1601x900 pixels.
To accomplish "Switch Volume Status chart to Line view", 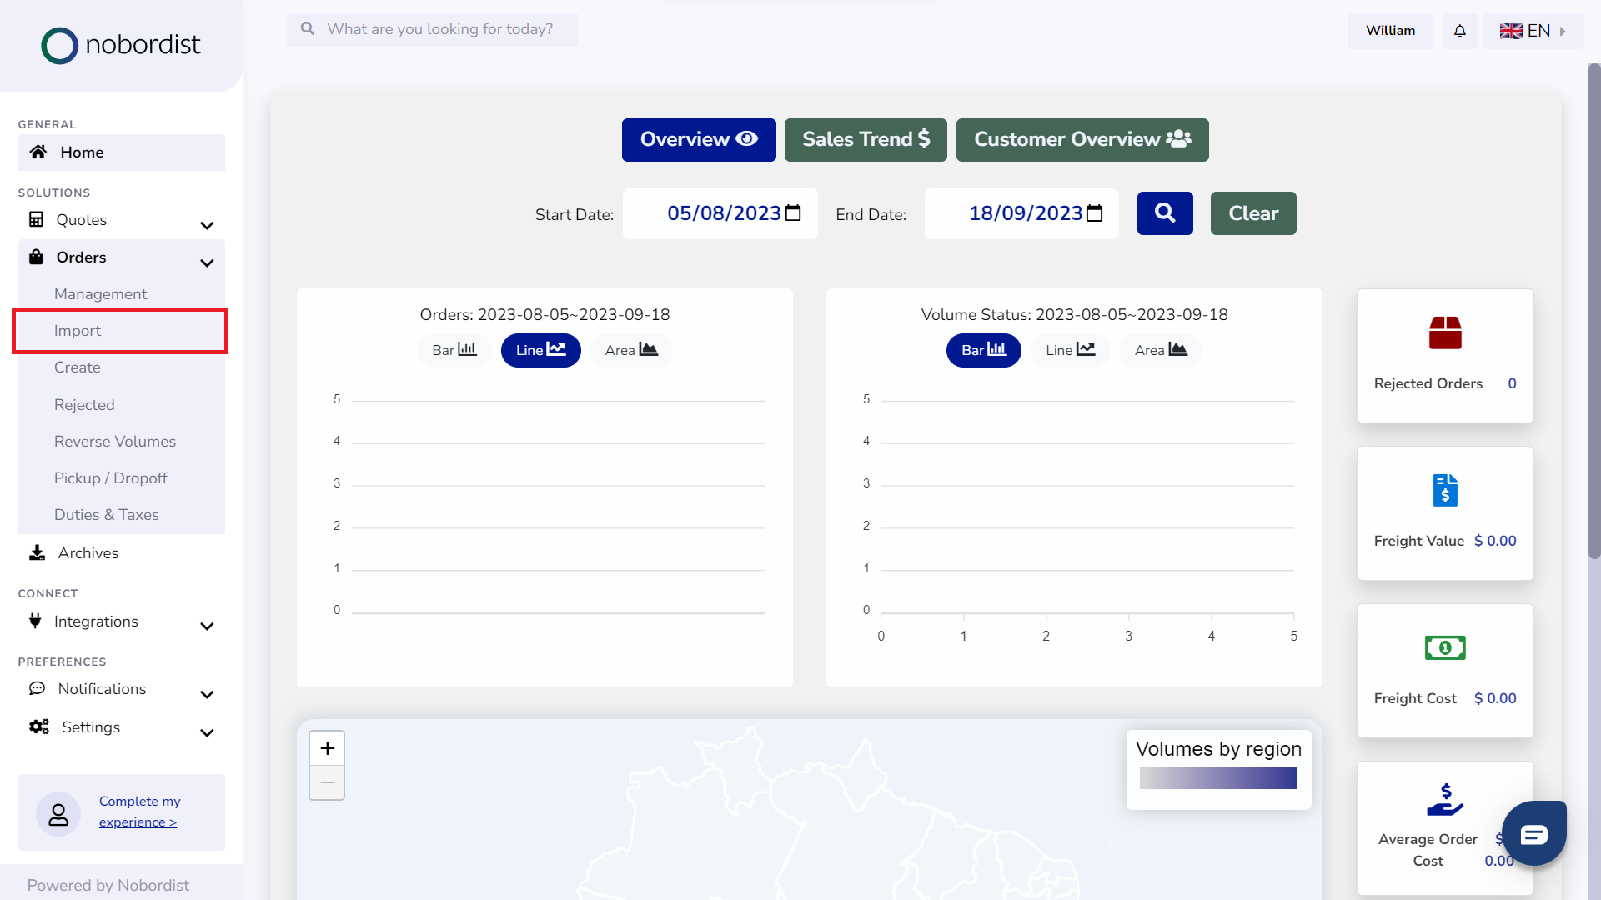I will click(1070, 350).
